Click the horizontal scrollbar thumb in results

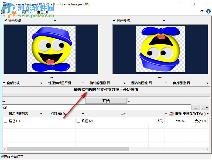tap(68, 149)
